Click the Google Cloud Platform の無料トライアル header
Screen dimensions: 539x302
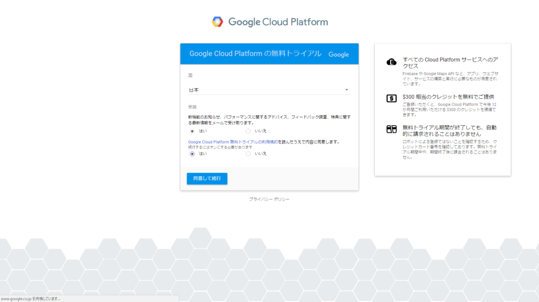(255, 54)
